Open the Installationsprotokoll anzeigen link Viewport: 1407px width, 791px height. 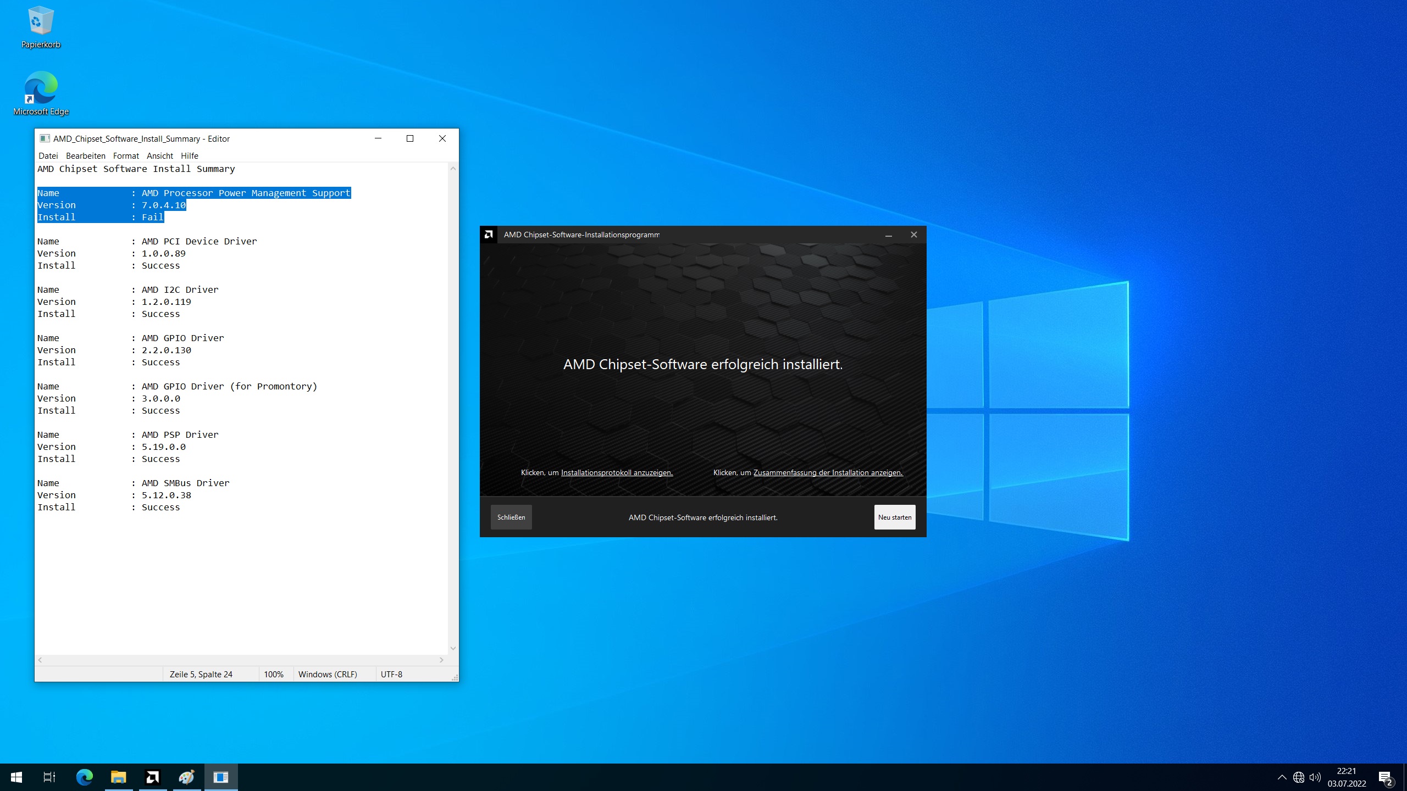(x=617, y=472)
